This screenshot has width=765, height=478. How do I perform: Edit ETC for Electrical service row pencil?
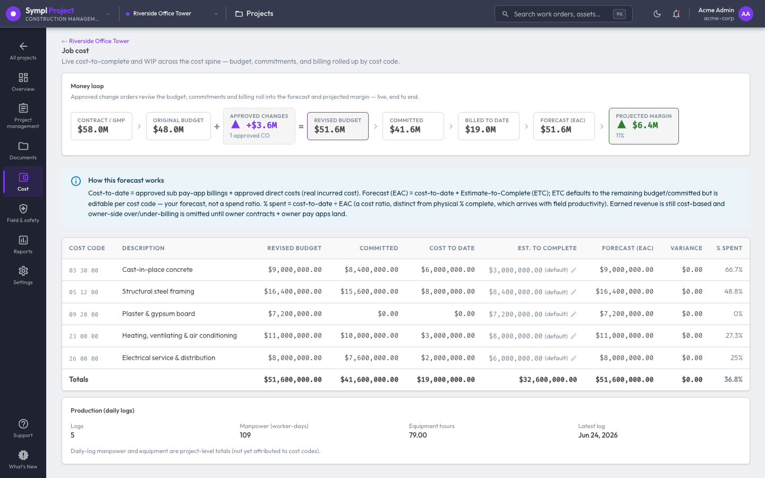tap(574, 358)
